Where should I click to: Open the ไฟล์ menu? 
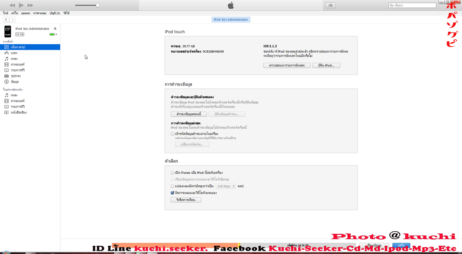point(5,13)
